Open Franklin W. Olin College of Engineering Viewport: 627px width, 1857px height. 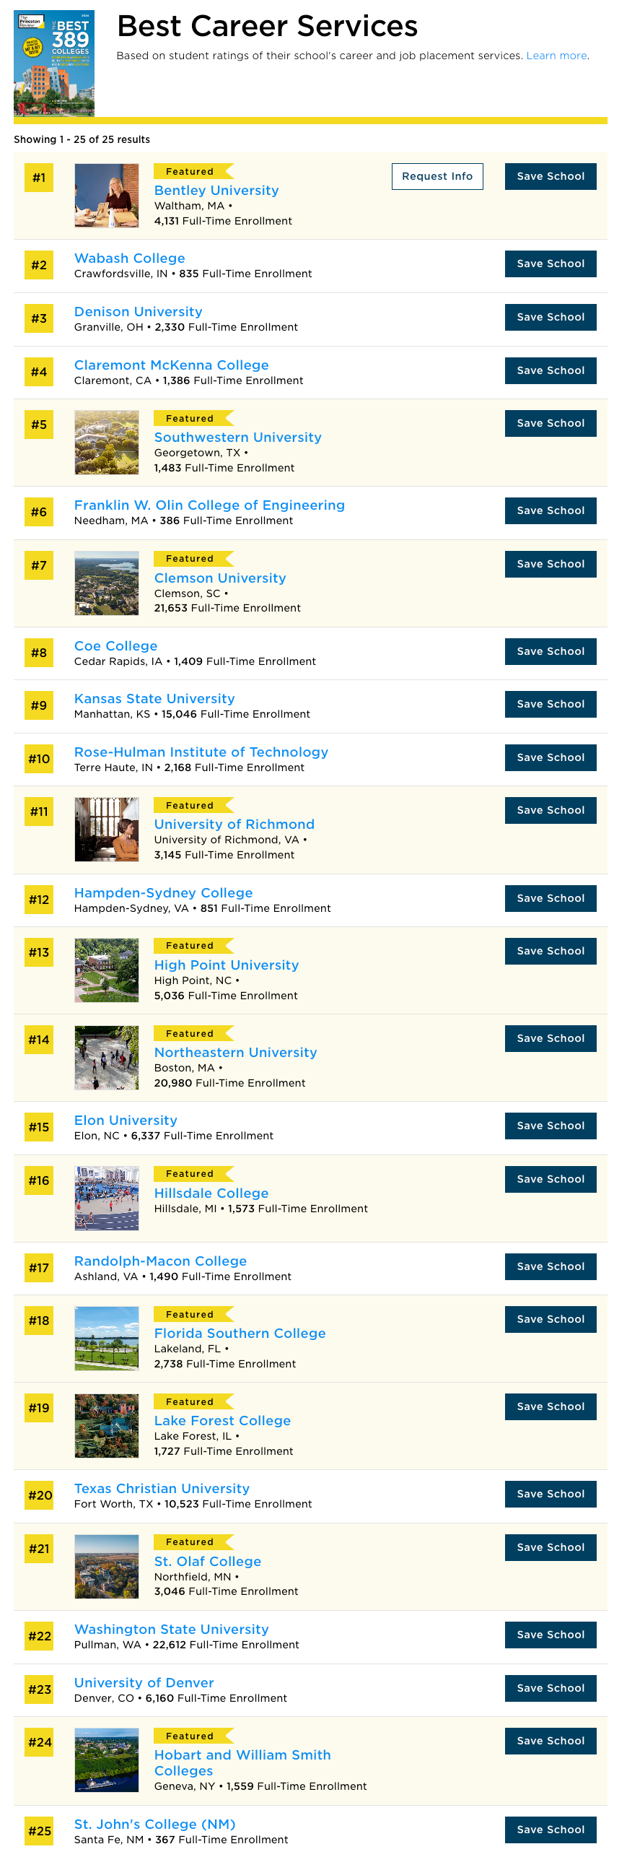[x=209, y=505]
